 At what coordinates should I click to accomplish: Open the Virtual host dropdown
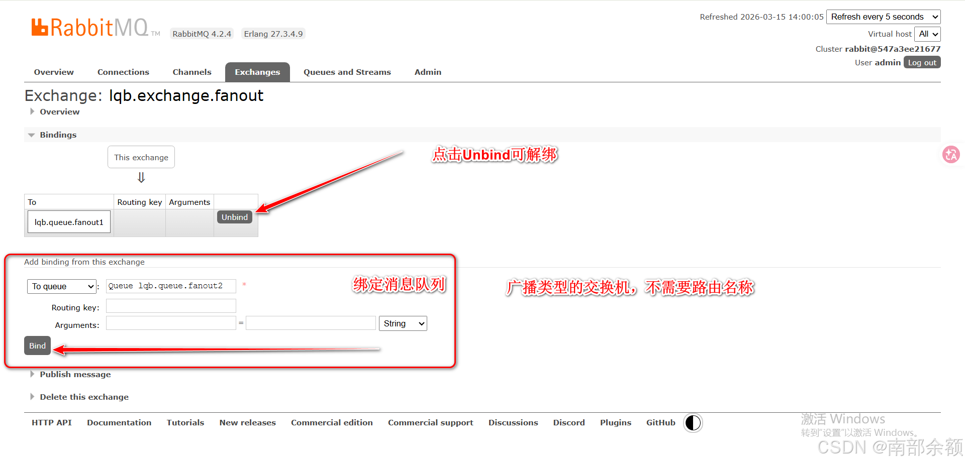(927, 34)
